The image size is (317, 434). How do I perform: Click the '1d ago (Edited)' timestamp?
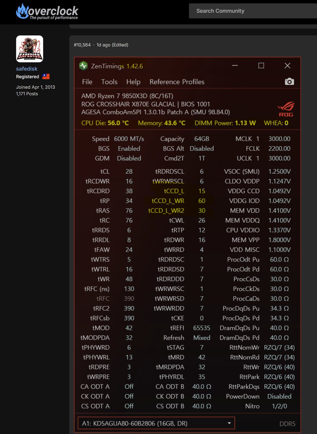(112, 45)
